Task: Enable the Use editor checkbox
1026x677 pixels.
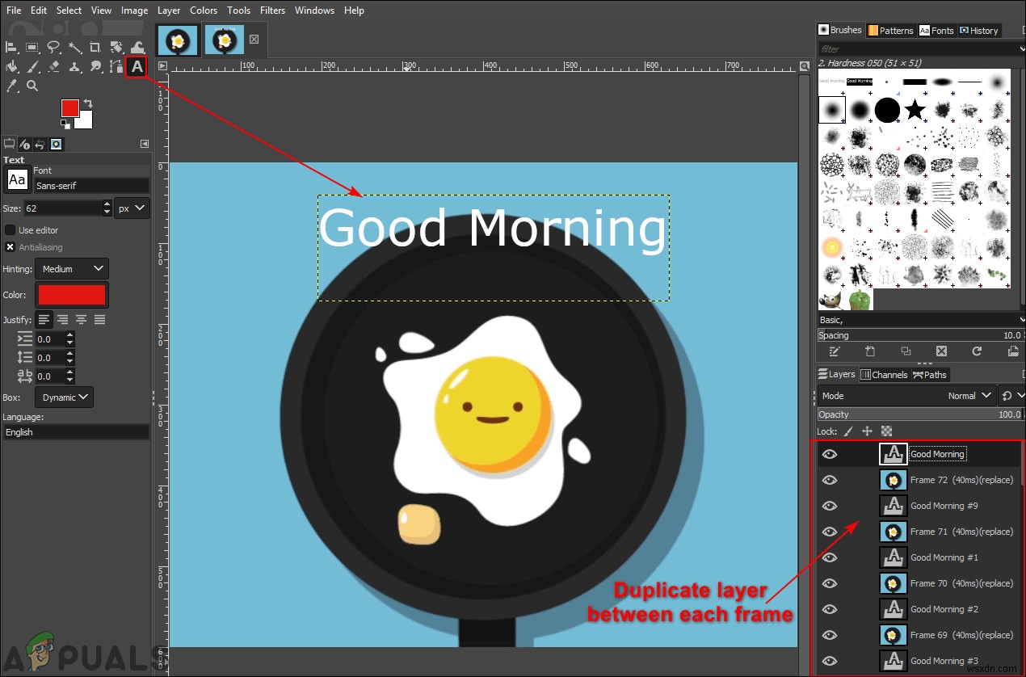Action: click(9, 229)
